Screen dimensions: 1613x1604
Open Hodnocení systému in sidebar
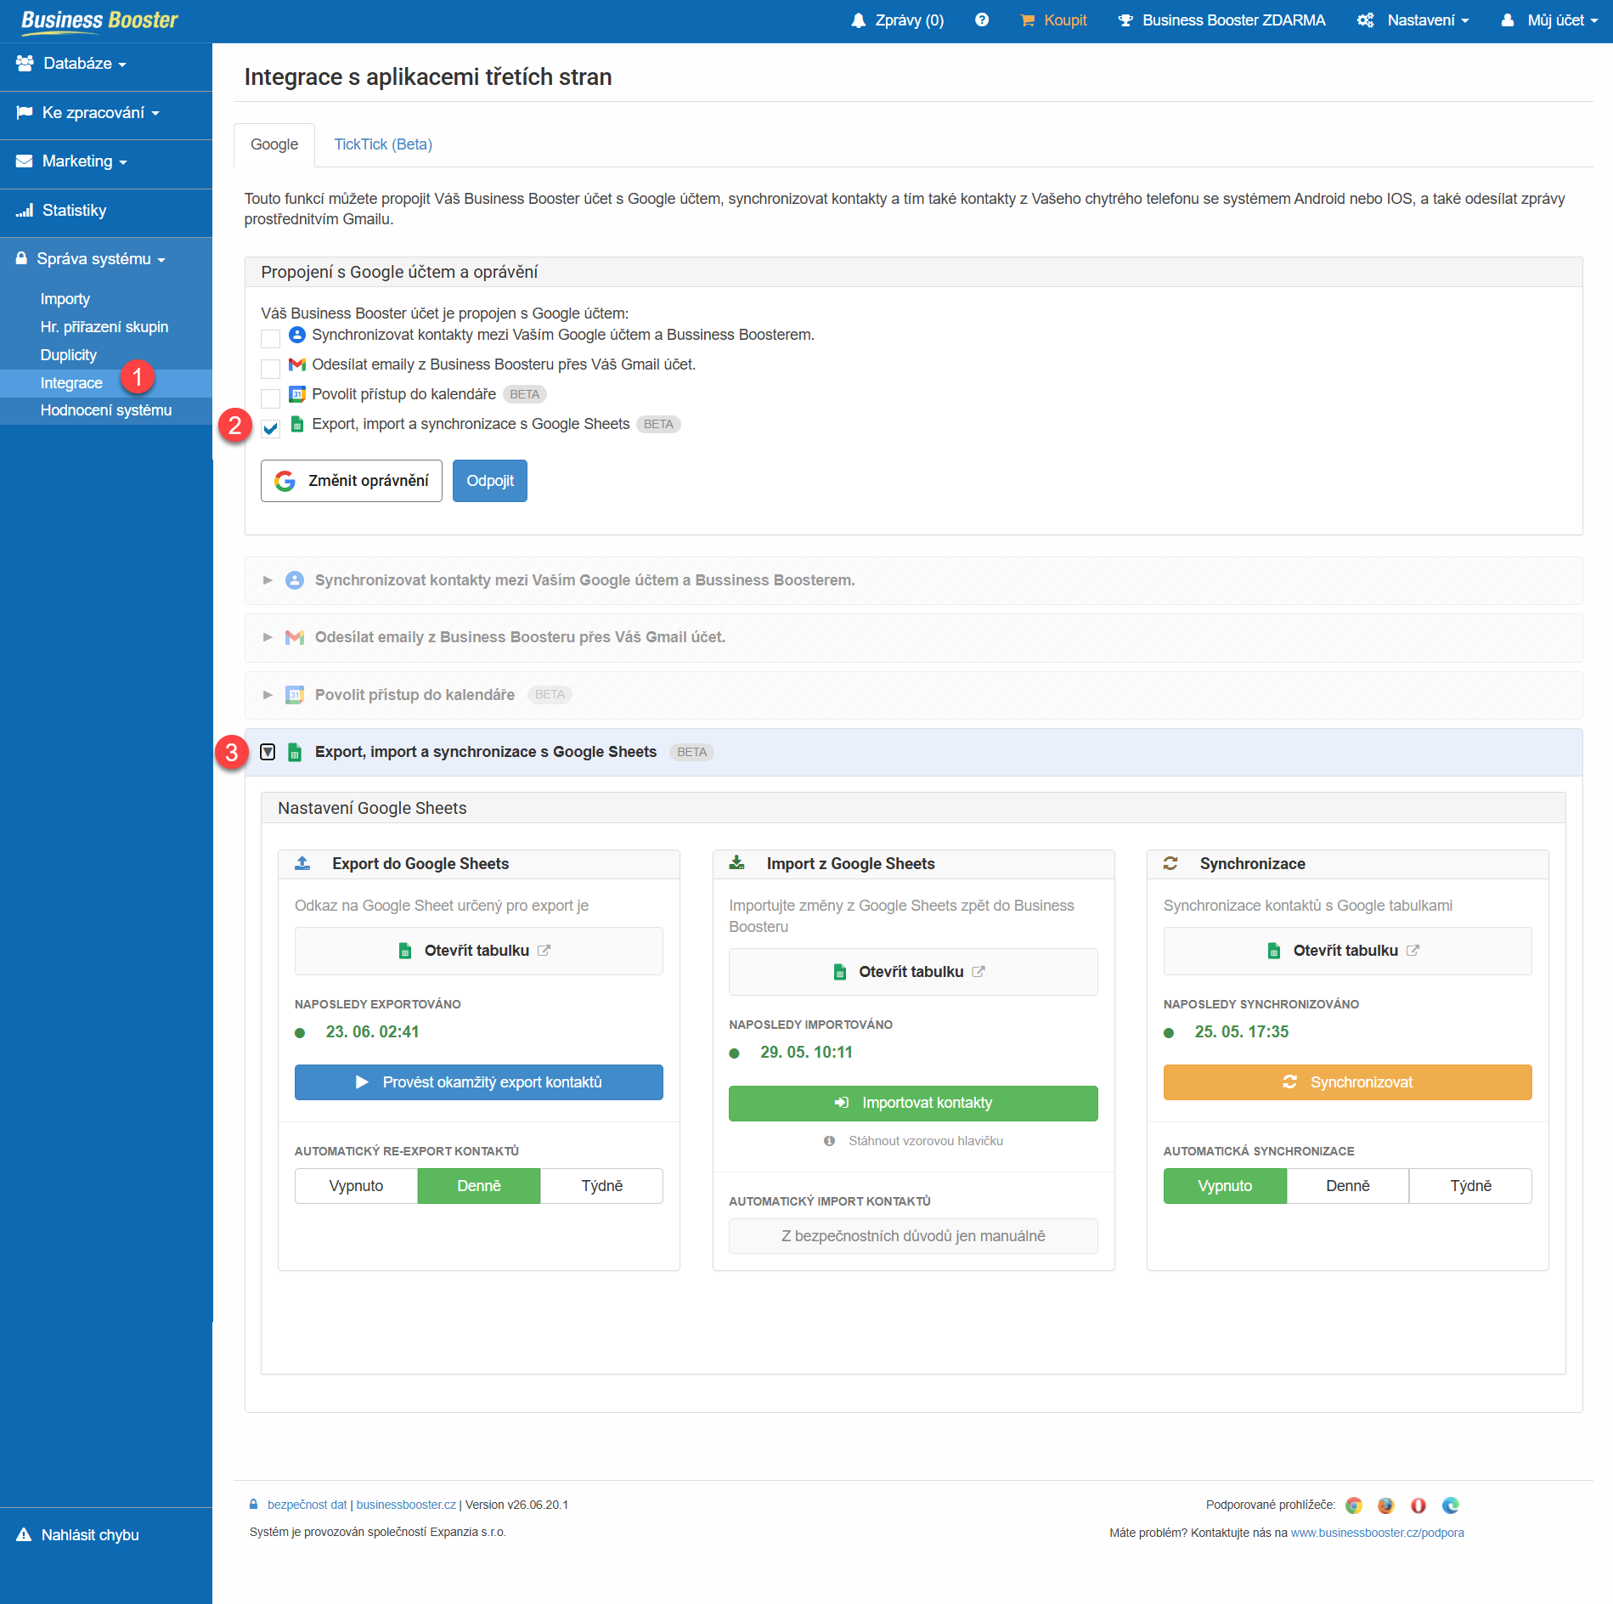point(106,410)
